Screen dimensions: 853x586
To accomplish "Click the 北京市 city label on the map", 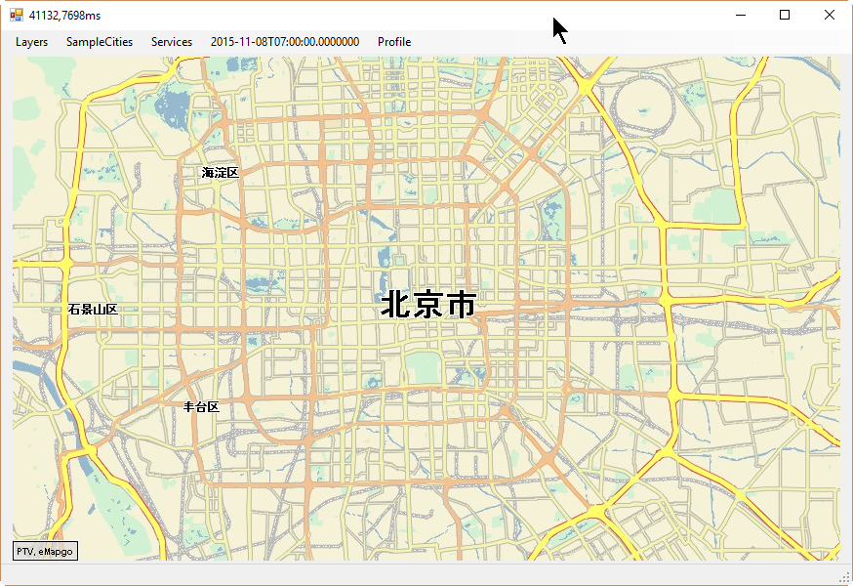I will pos(427,305).
